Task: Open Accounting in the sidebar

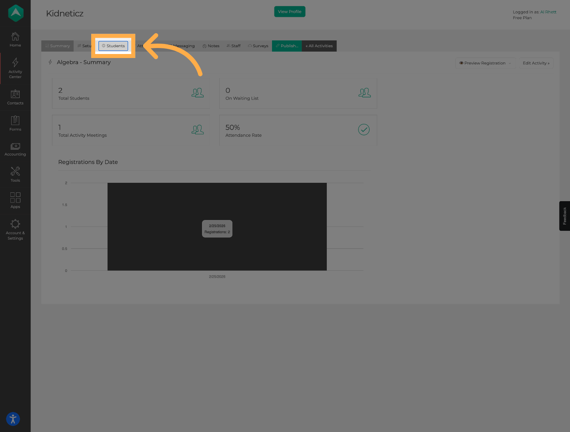Action: [15, 150]
